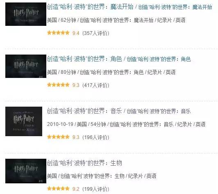The width and height of the screenshot is (218, 194).
Task: Open the 生物 documentary title link
Action: 84,163
